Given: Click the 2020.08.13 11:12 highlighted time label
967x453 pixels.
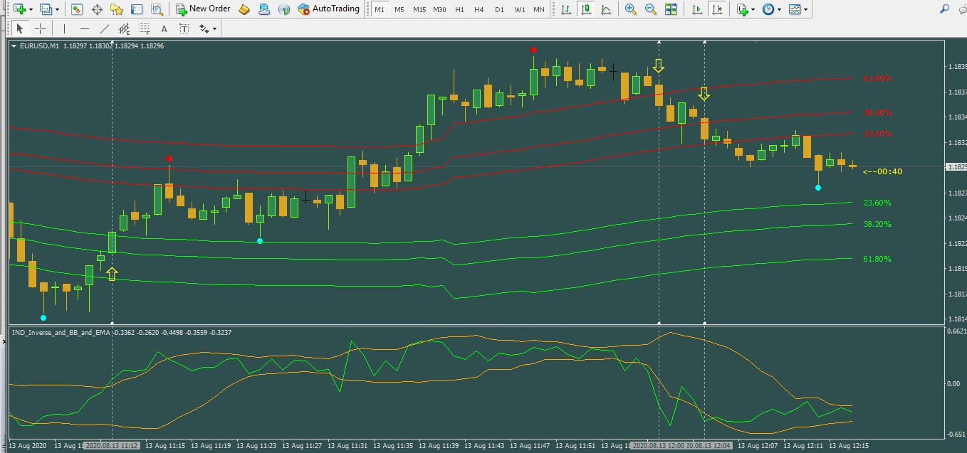Looking at the screenshot, I should coord(113,446).
